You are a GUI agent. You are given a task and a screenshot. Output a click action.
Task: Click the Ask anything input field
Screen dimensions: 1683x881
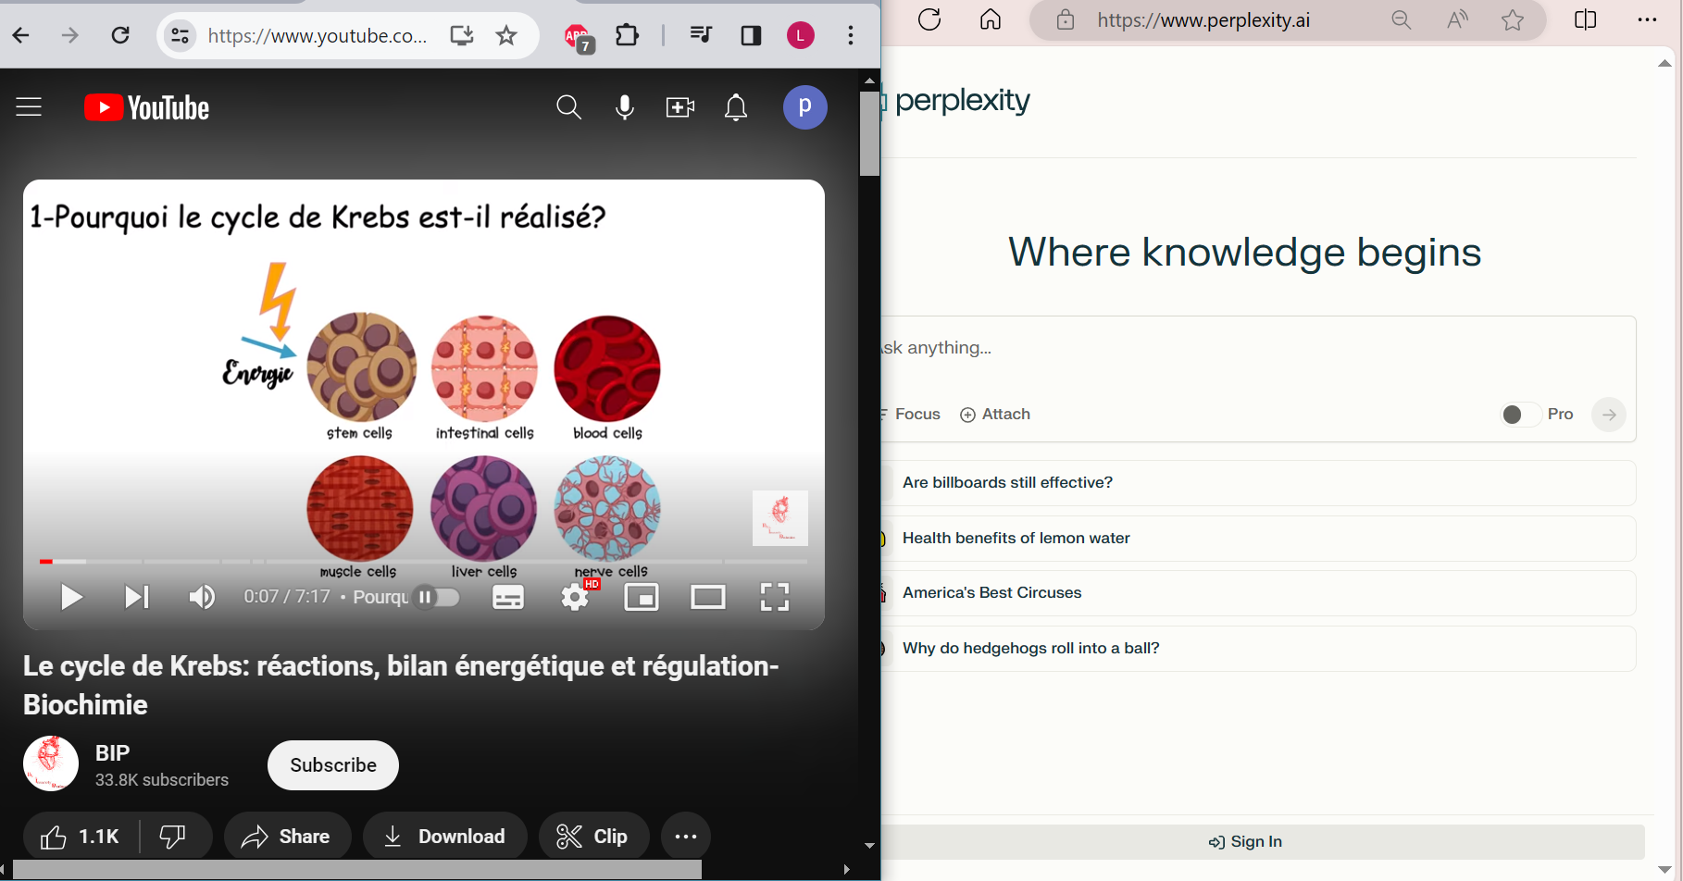[1257, 348]
